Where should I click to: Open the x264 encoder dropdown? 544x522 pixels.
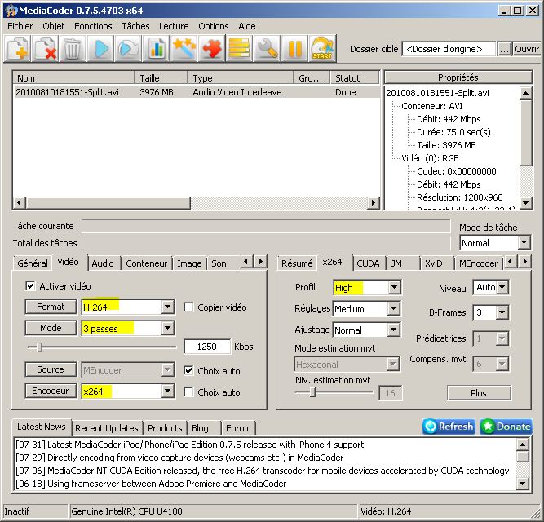tap(167, 391)
